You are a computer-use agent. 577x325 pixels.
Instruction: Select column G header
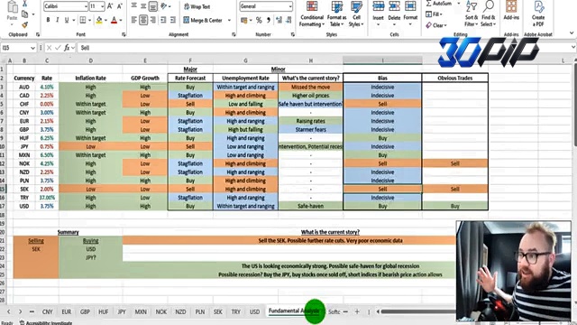[245, 60]
